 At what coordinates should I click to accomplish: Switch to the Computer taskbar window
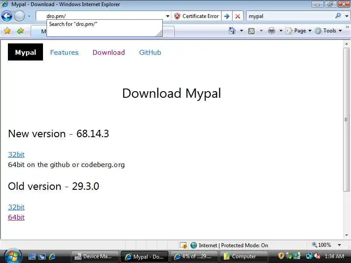(x=244, y=256)
